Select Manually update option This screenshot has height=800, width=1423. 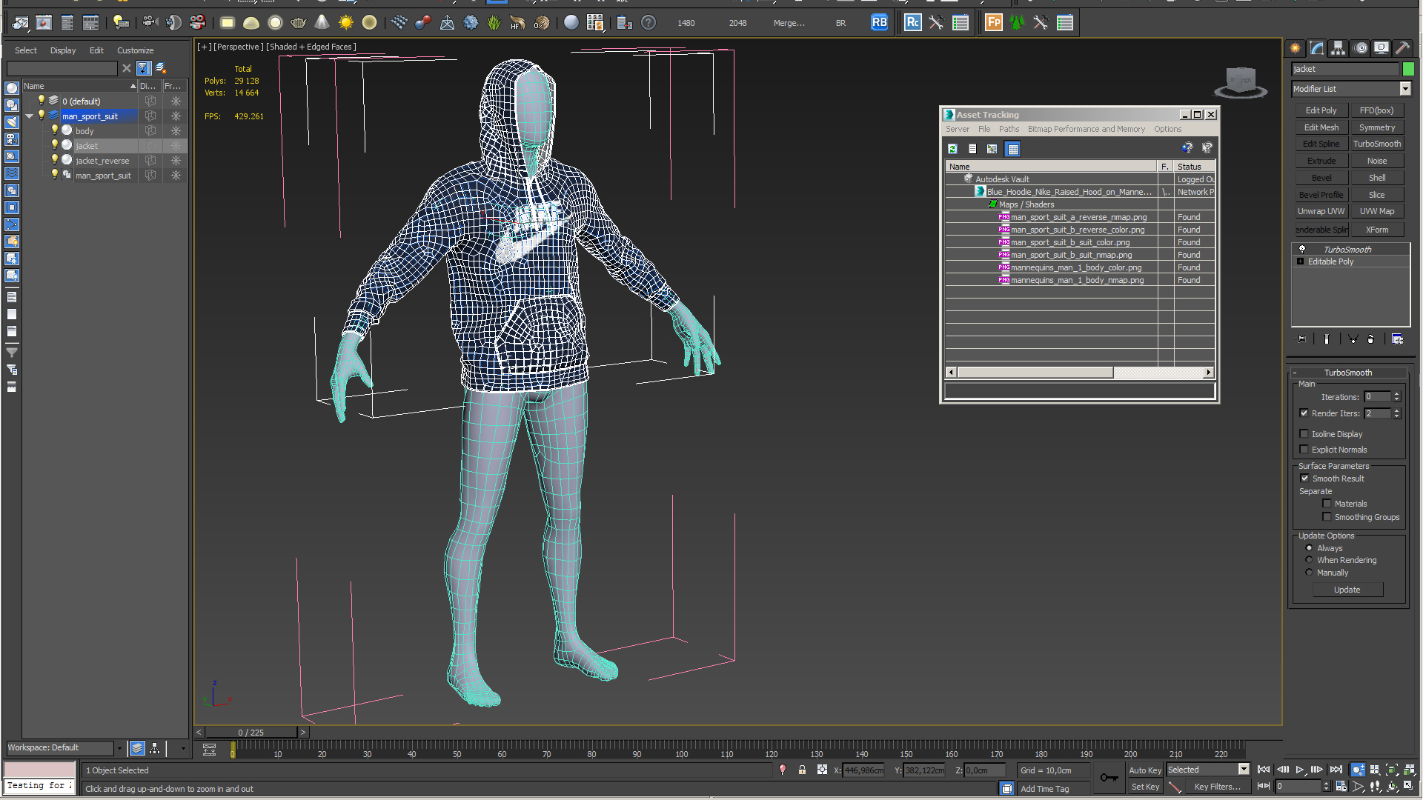coord(1309,573)
